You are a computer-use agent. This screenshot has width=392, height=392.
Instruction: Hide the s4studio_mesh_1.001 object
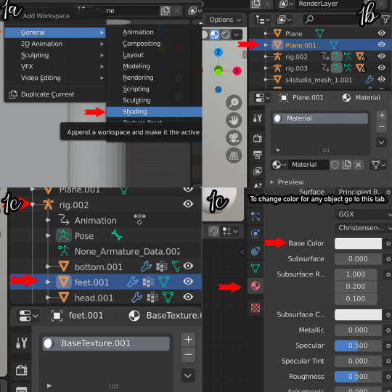tap(382, 79)
